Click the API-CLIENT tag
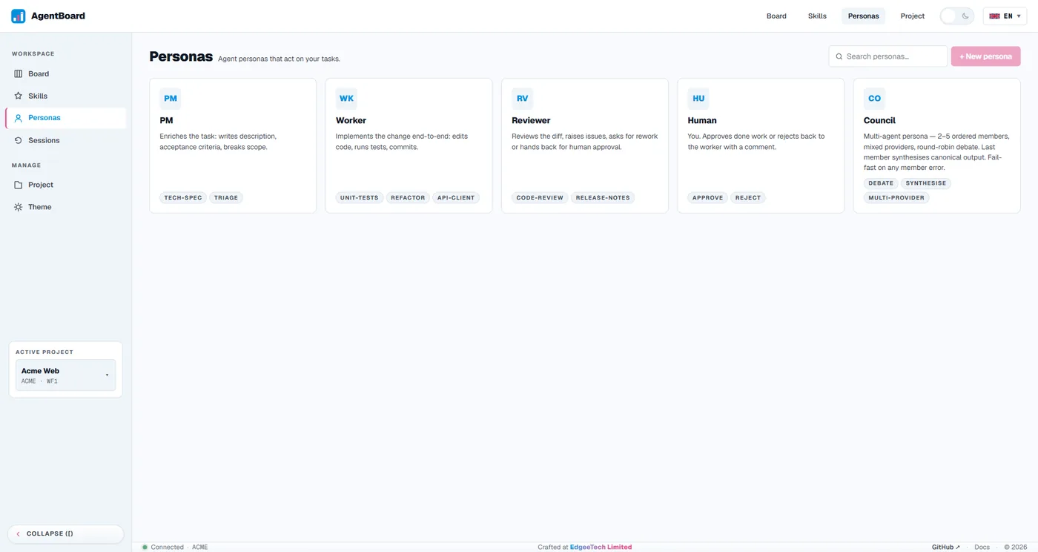 click(x=456, y=198)
